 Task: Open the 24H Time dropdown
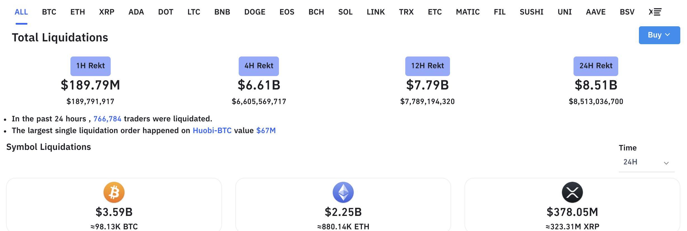pos(646,162)
